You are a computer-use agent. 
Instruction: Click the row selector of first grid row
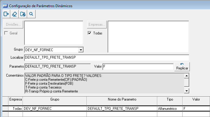click(5, 109)
